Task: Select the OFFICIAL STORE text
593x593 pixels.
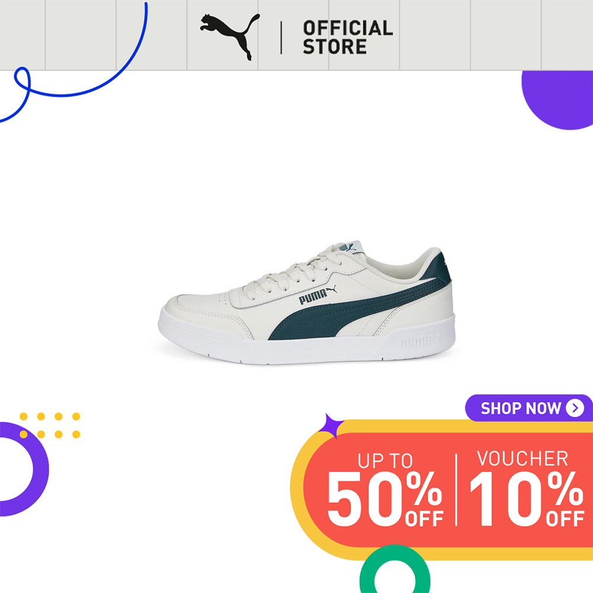Action: click(x=347, y=37)
